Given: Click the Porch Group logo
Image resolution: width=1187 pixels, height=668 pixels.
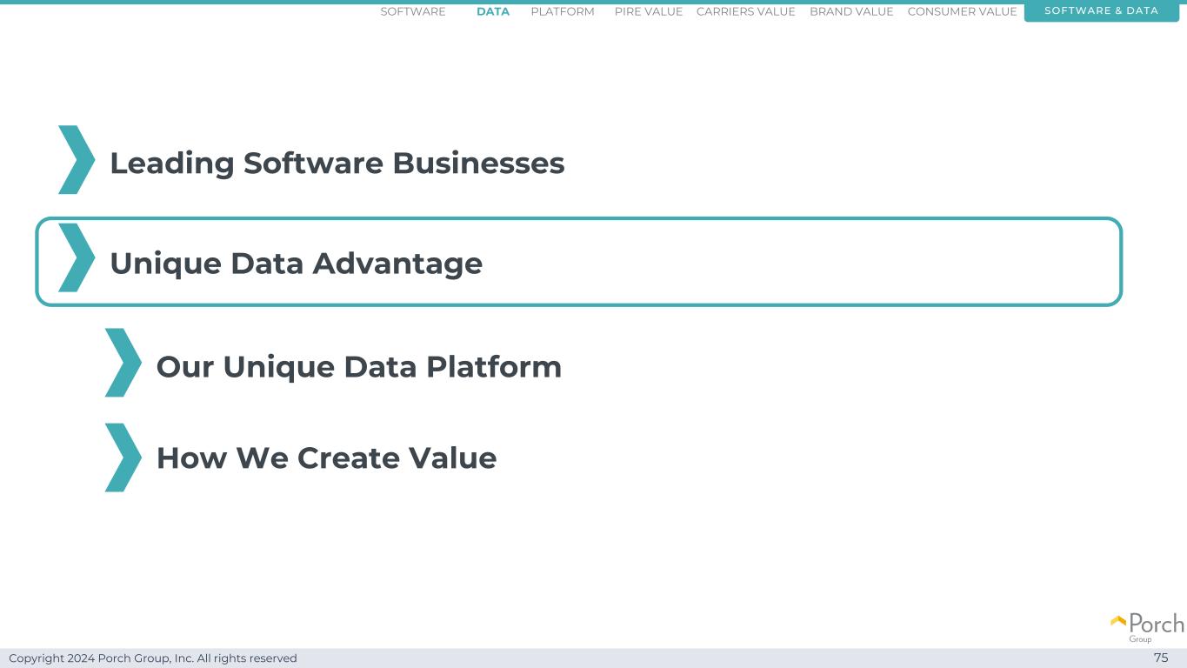Looking at the screenshot, I should click(1147, 626).
